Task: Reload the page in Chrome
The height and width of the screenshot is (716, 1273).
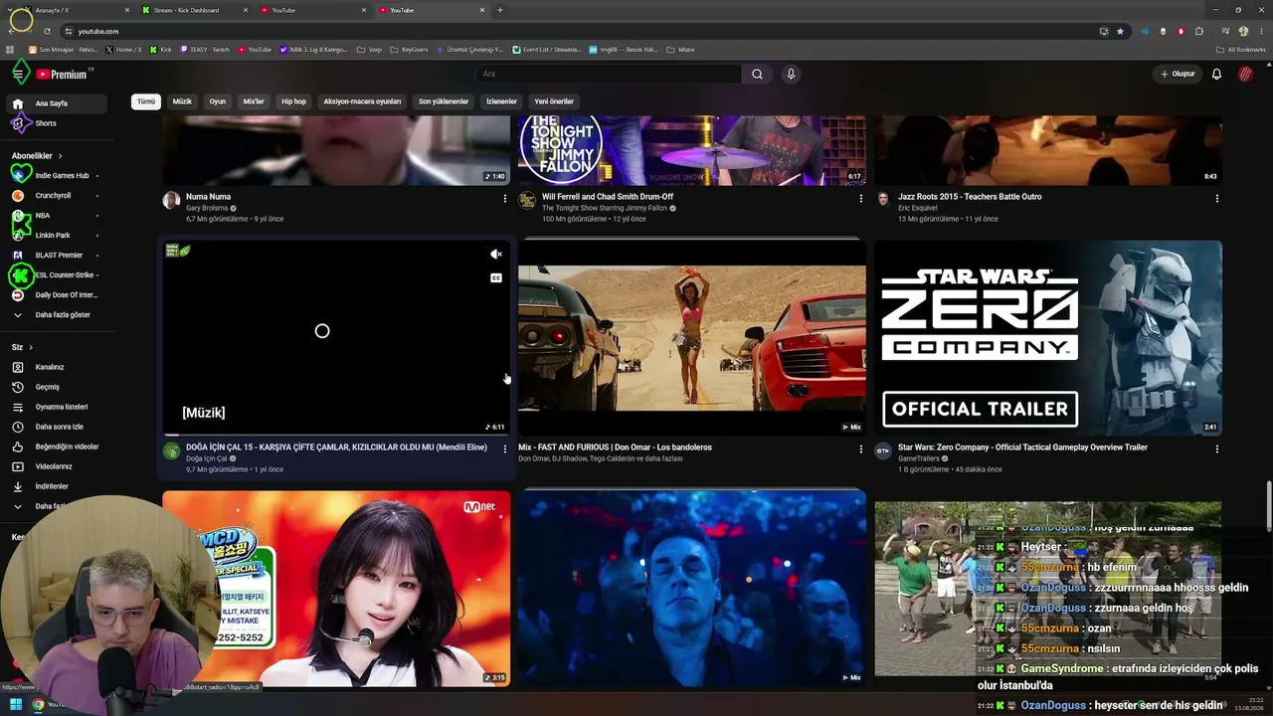Action: [x=47, y=31]
